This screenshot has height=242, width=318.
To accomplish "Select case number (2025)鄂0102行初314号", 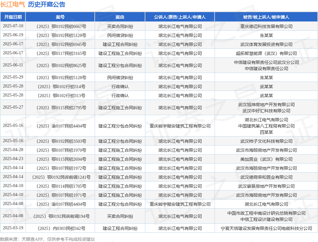I will click(60, 87).
